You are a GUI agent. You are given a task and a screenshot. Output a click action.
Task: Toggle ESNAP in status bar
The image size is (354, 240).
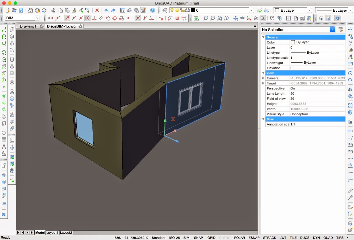(x=254, y=238)
